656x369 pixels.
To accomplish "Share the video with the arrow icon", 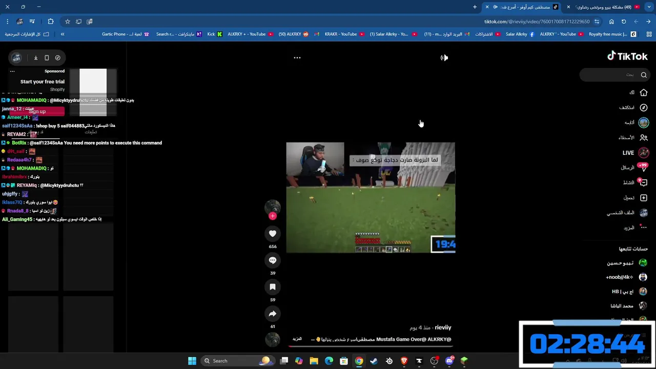I will tap(273, 314).
